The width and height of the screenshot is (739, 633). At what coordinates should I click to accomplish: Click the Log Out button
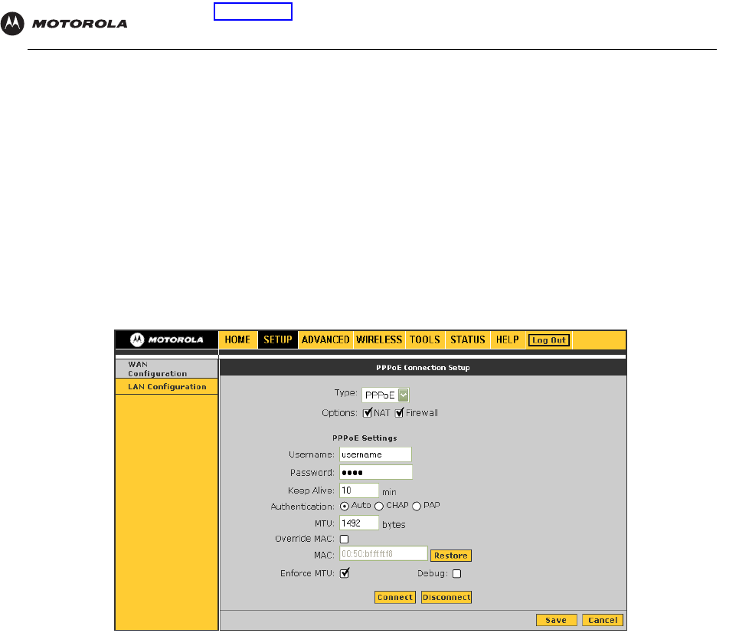coord(549,340)
